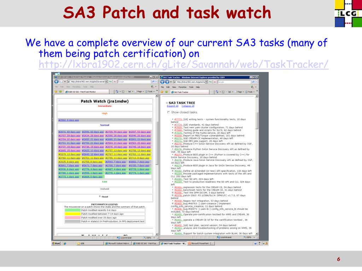Go forward in the SA3 Task Tracker window
The height and width of the screenshot is (271, 362).
pyautogui.click(x=167, y=82)
